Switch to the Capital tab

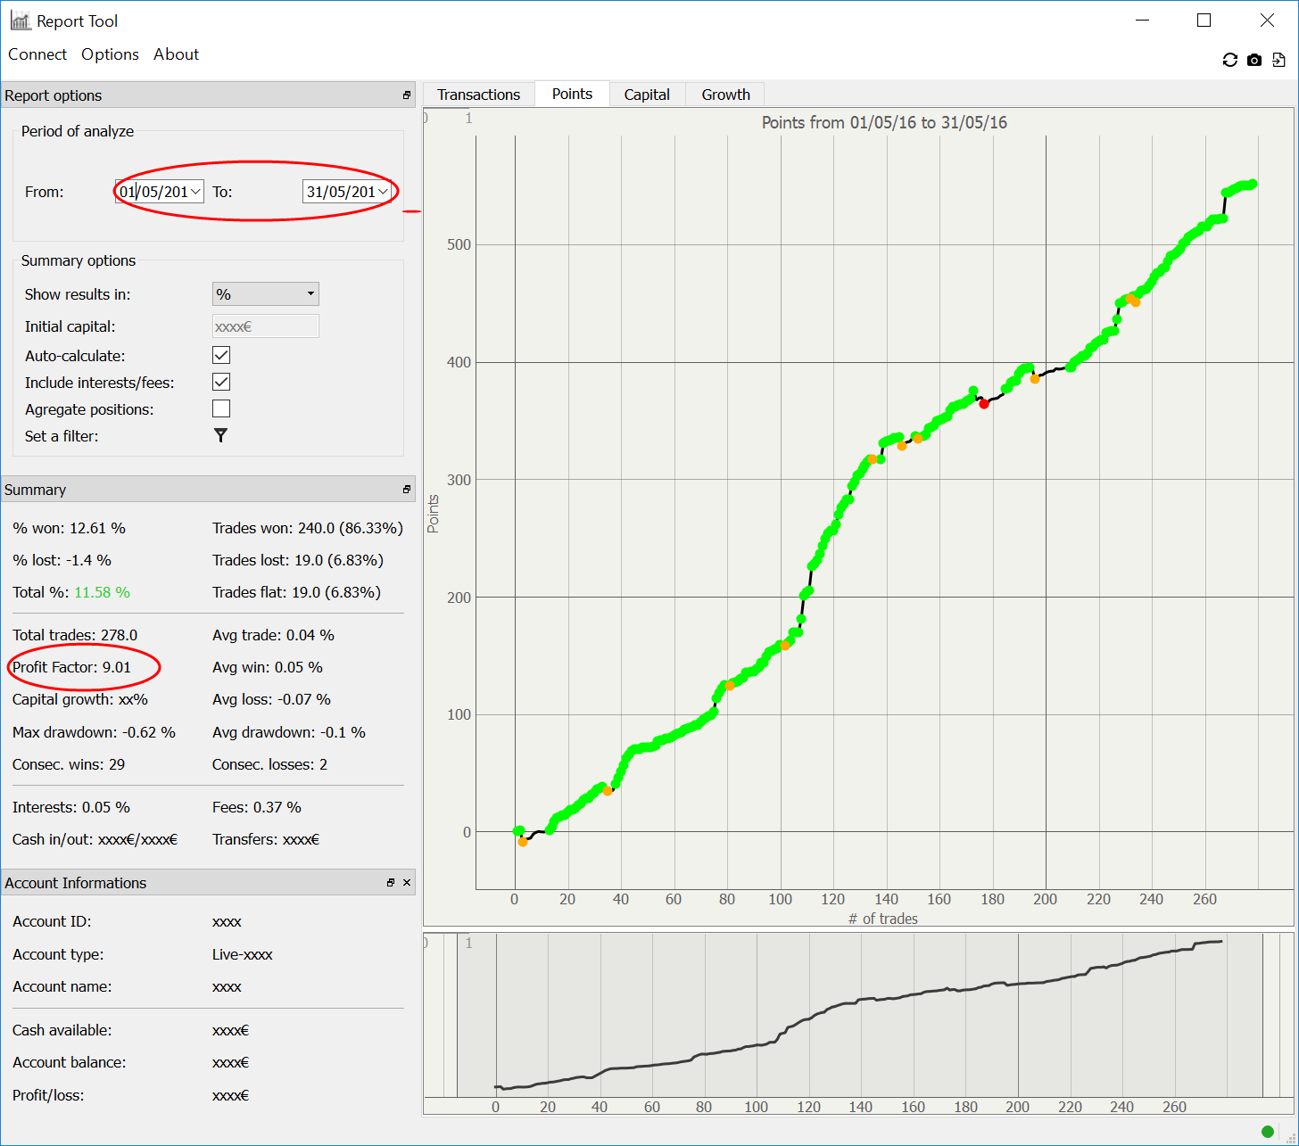647,95
